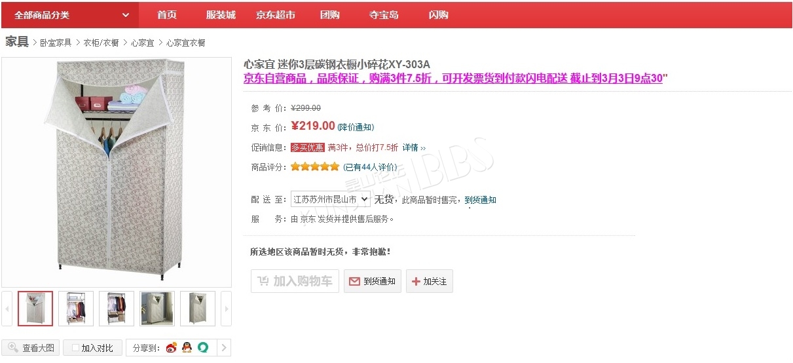Open the 团购 nav item

pos(330,15)
